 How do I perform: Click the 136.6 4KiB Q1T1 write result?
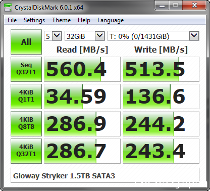click(x=161, y=97)
